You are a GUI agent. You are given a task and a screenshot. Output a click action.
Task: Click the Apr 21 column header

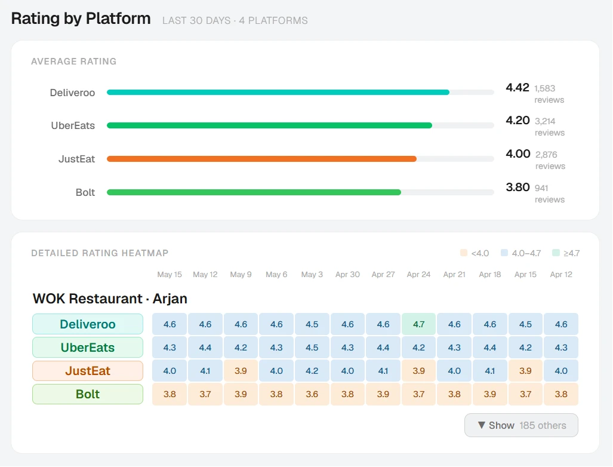[454, 274]
